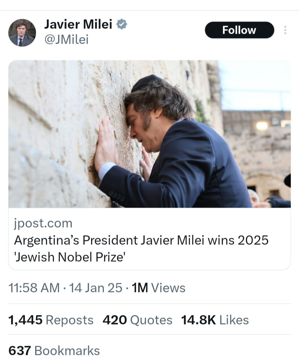The height and width of the screenshot is (363, 299).
Task: Click the Javier Milei display name
Action: pos(78,24)
